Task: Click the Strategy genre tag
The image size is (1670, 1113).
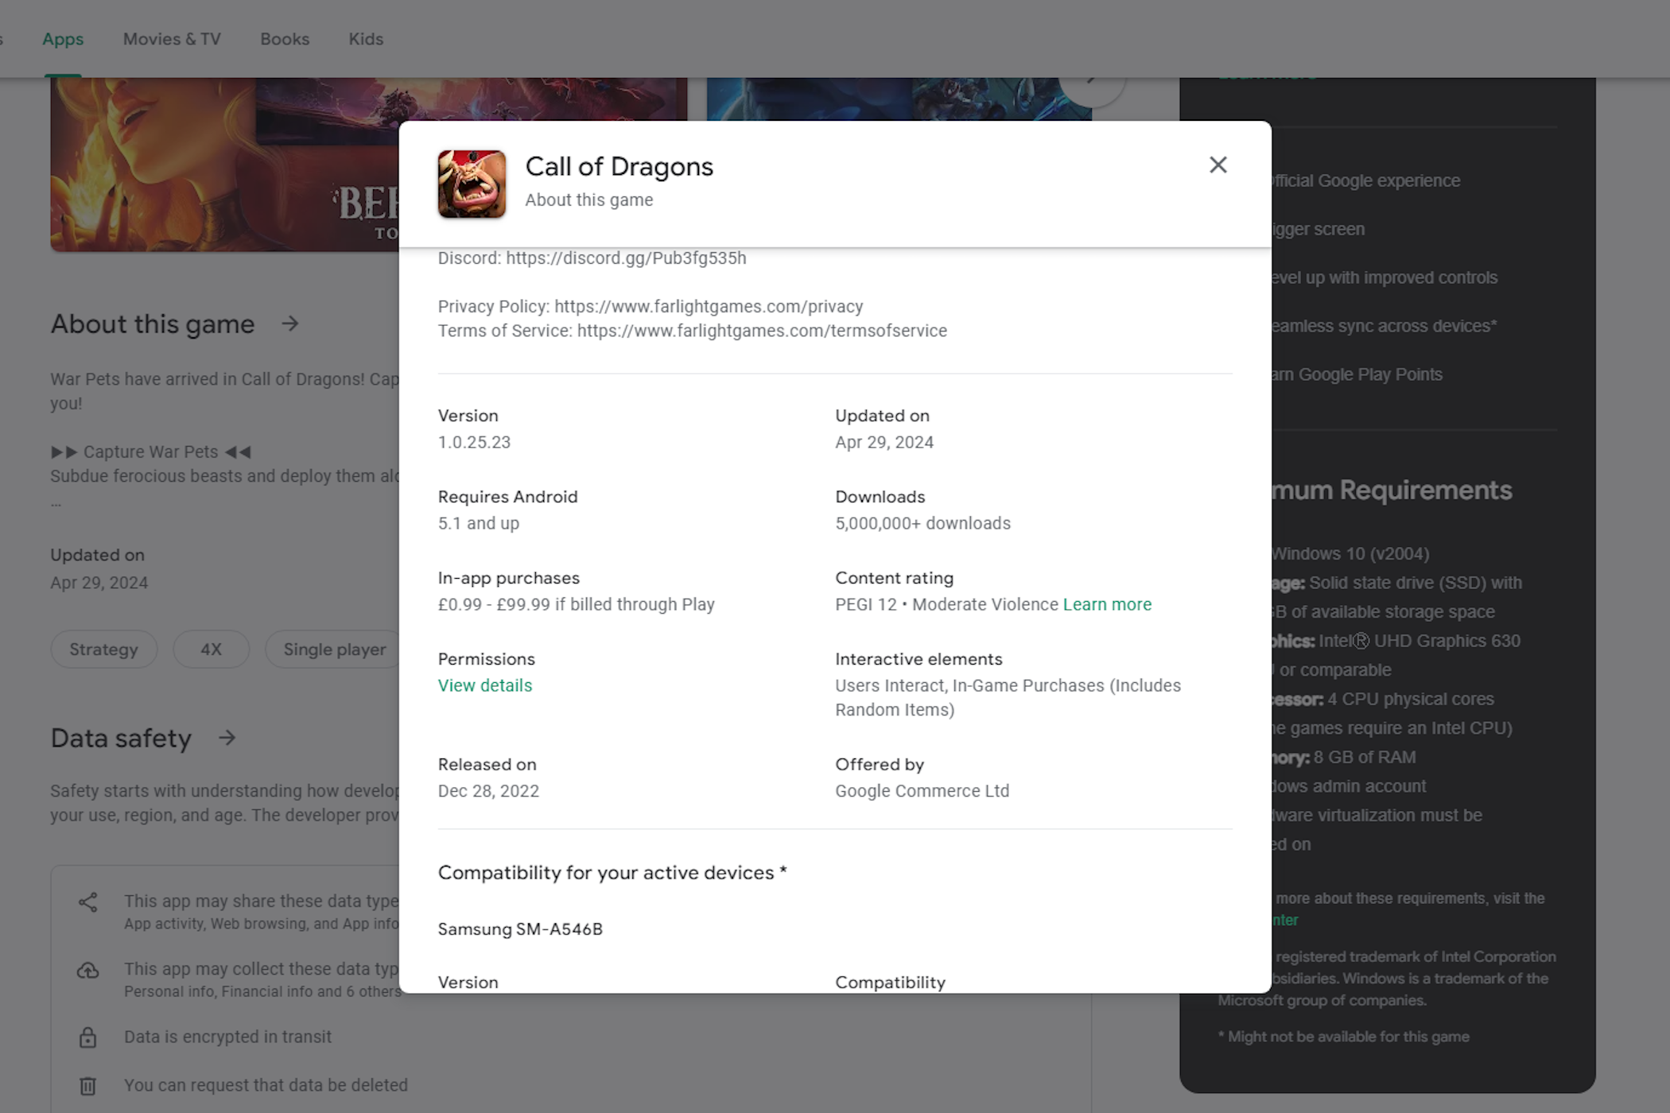Action: click(x=102, y=650)
